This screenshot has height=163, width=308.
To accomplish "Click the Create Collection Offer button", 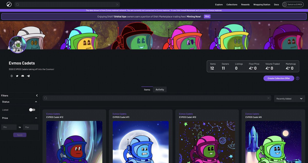I will coord(279,78).
